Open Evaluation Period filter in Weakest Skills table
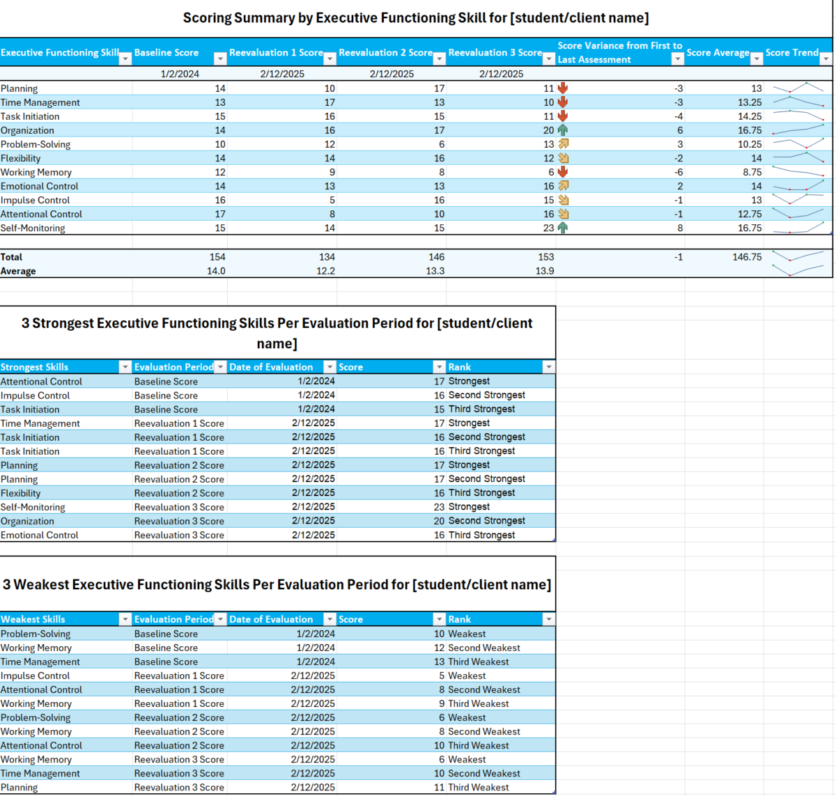The image size is (836, 796). [220, 619]
